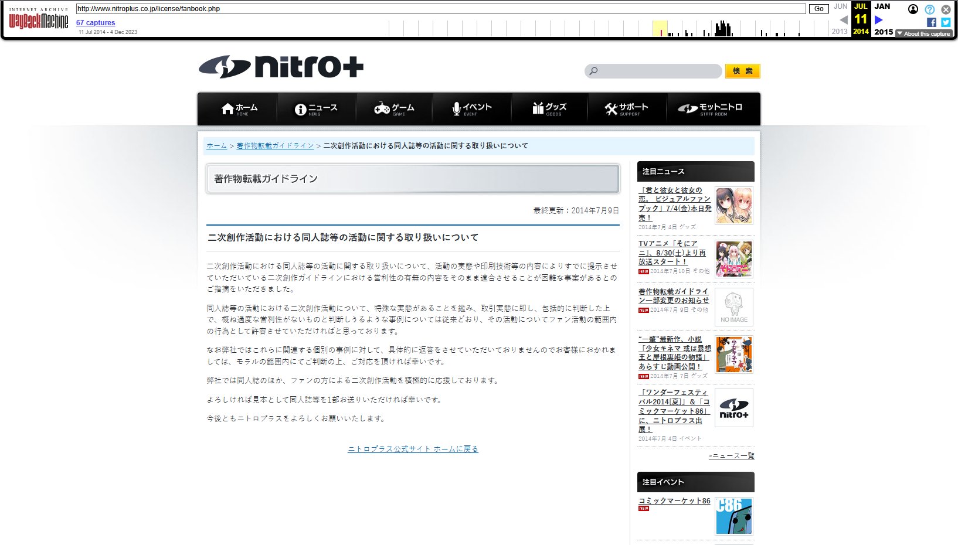Open ワンダーフェスティバル2014 exhibition news link

pyautogui.click(x=674, y=411)
